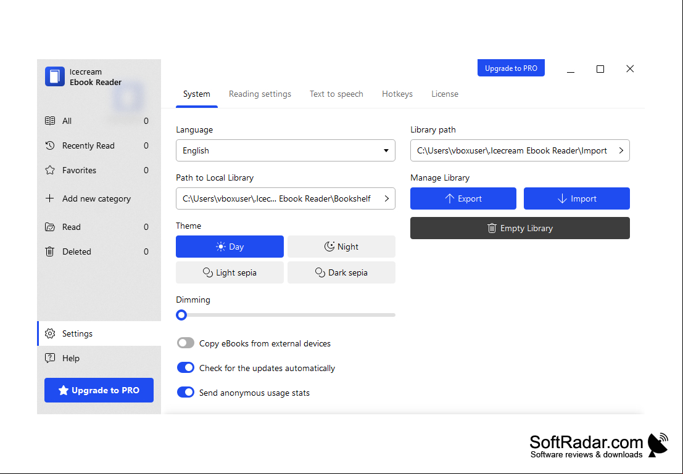The width and height of the screenshot is (683, 474).
Task: Click the Icecream Ebook Reader logo icon
Action: click(x=55, y=76)
